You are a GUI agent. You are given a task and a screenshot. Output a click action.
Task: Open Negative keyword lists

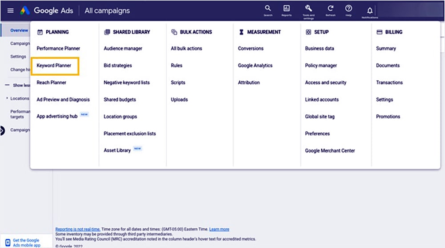pyautogui.click(x=126, y=83)
